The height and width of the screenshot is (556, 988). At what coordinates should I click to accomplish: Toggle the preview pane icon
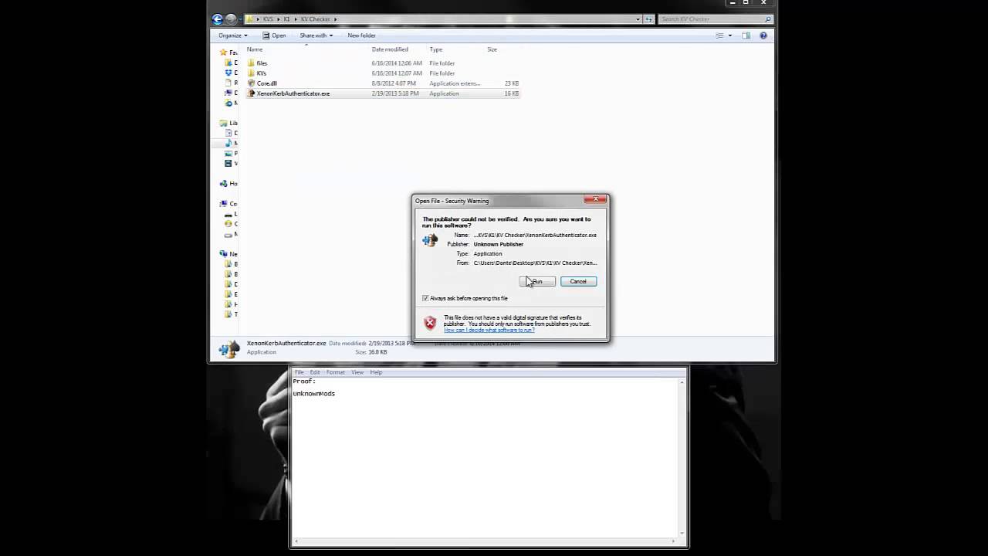746,36
